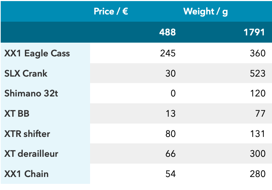
Task: Click the XT derailleur row label
Action: point(31,154)
